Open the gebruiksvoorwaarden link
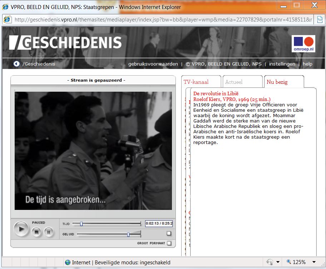 pyautogui.click(x=153, y=64)
